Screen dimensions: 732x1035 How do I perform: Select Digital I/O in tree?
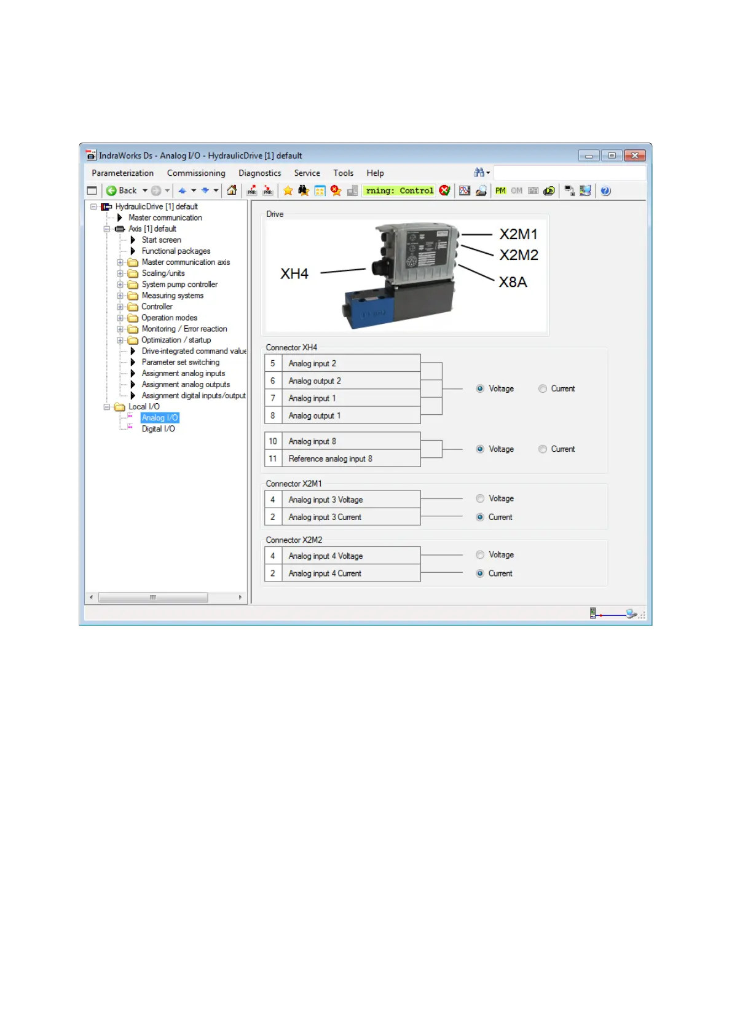pos(159,429)
